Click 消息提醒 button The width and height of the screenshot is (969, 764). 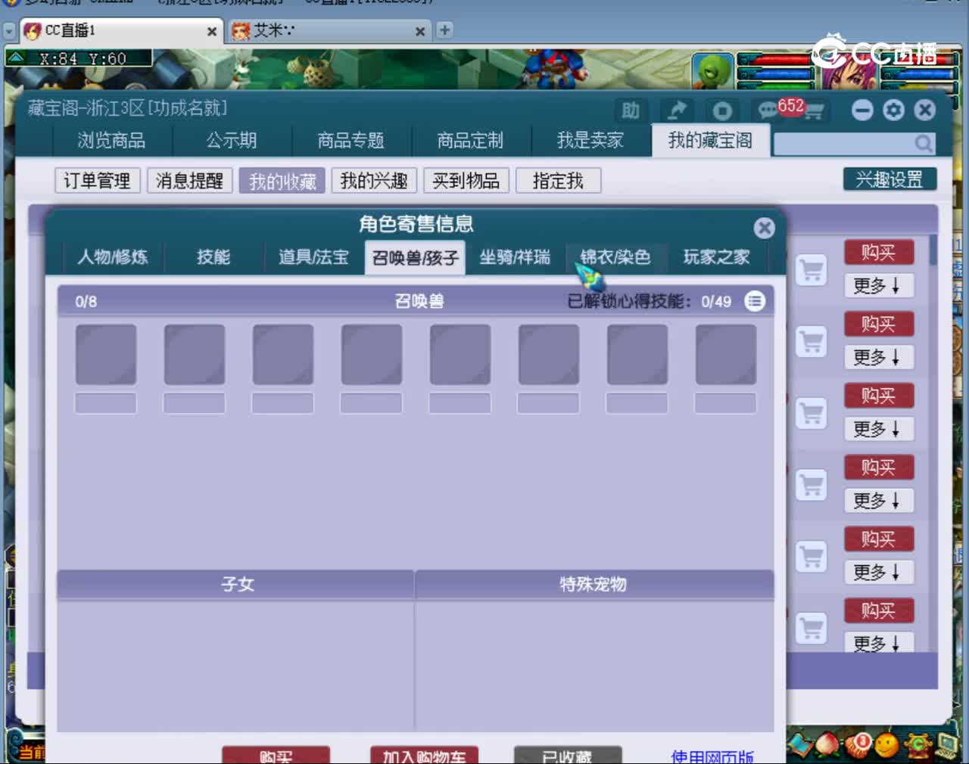(190, 181)
